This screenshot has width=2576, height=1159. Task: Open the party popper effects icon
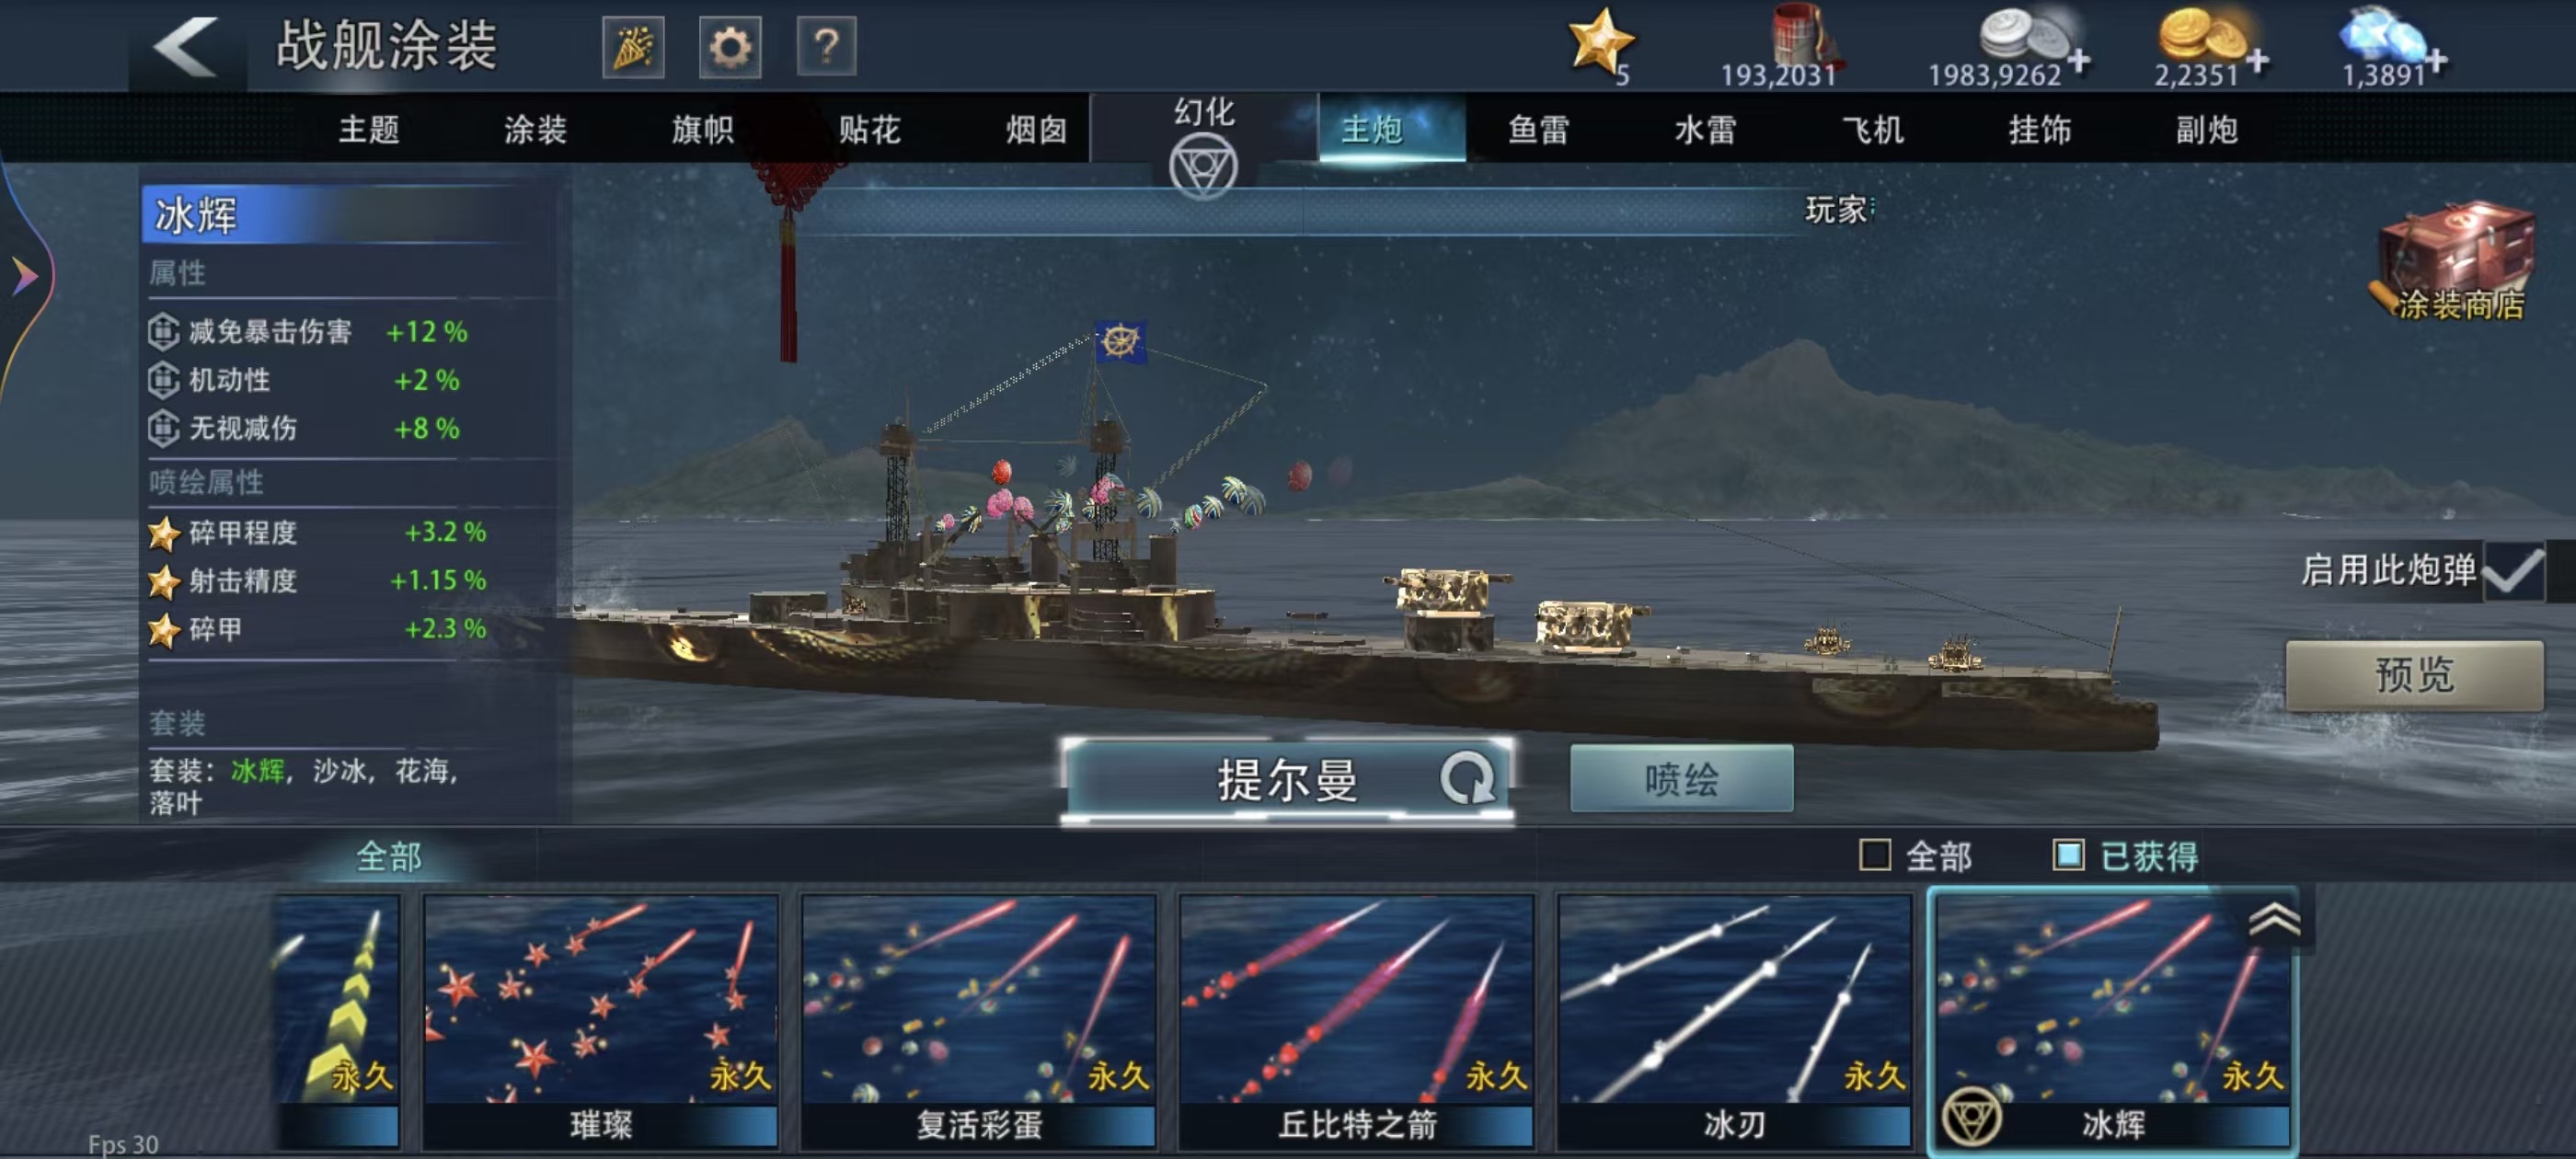633,47
